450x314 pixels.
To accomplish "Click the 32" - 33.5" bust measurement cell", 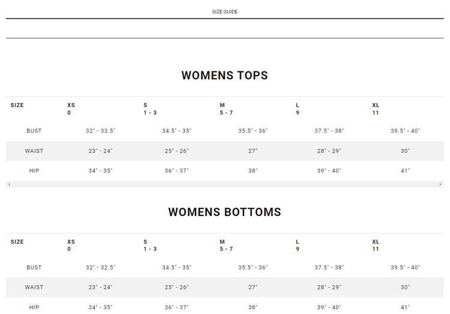I will pos(101,131).
